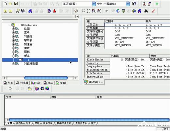Select the 菜单 resource in the tree
Screen dimensions: 170x131
click(27, 32)
